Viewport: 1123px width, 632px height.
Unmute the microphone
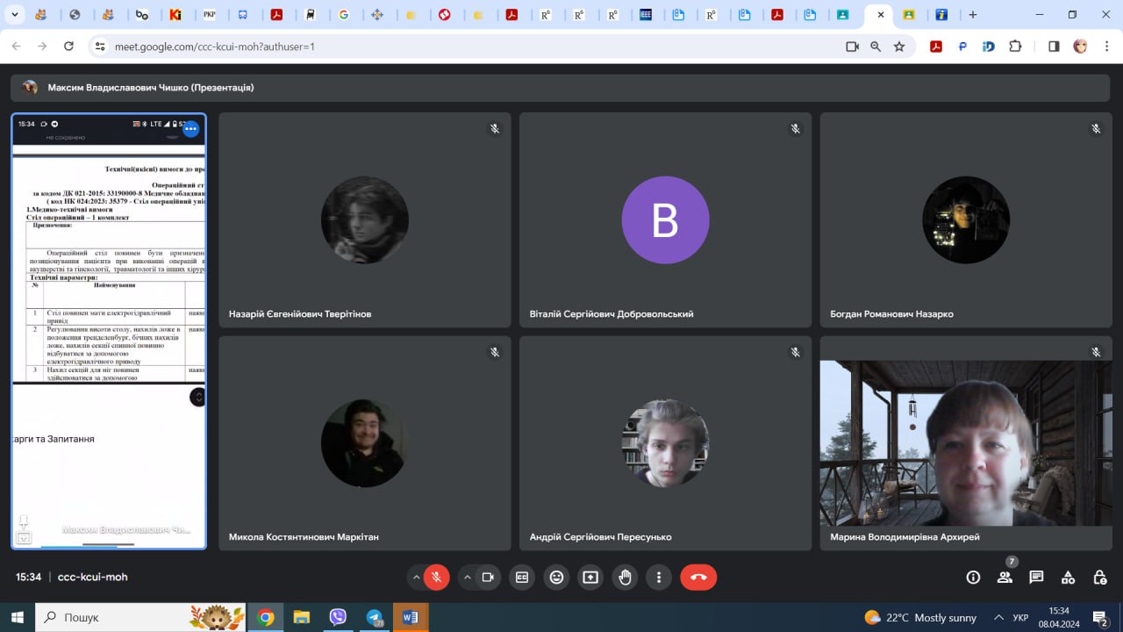pos(436,577)
